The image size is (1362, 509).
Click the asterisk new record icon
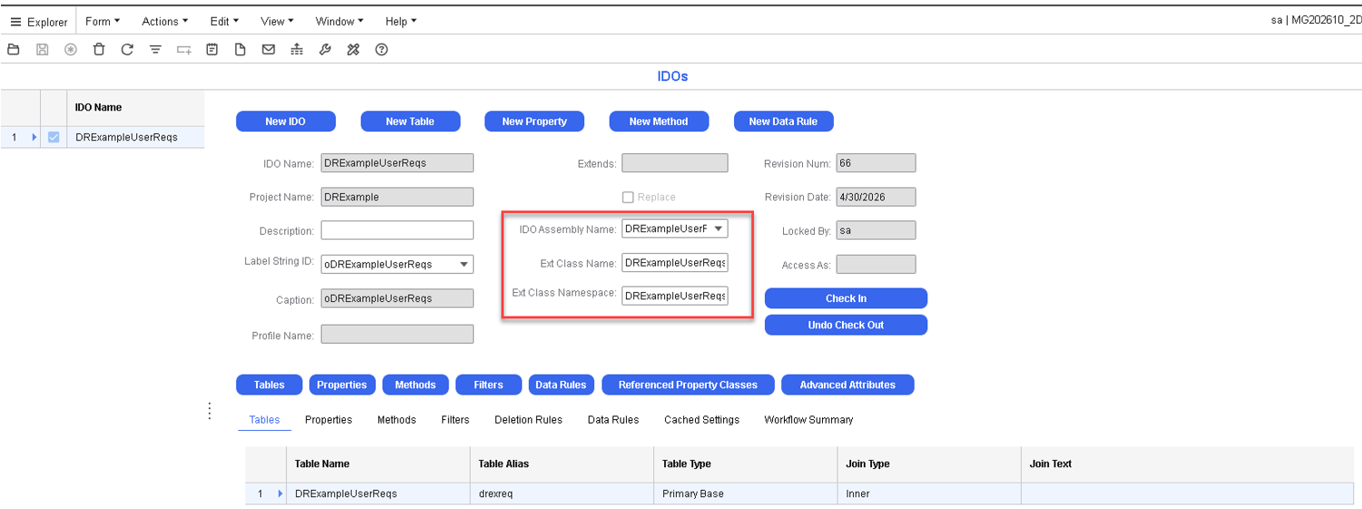(x=70, y=50)
